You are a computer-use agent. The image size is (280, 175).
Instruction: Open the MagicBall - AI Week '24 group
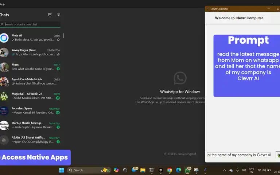coord(30,96)
